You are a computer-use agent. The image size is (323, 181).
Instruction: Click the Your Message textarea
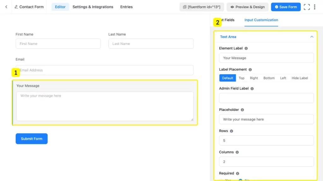pyautogui.click(x=105, y=106)
